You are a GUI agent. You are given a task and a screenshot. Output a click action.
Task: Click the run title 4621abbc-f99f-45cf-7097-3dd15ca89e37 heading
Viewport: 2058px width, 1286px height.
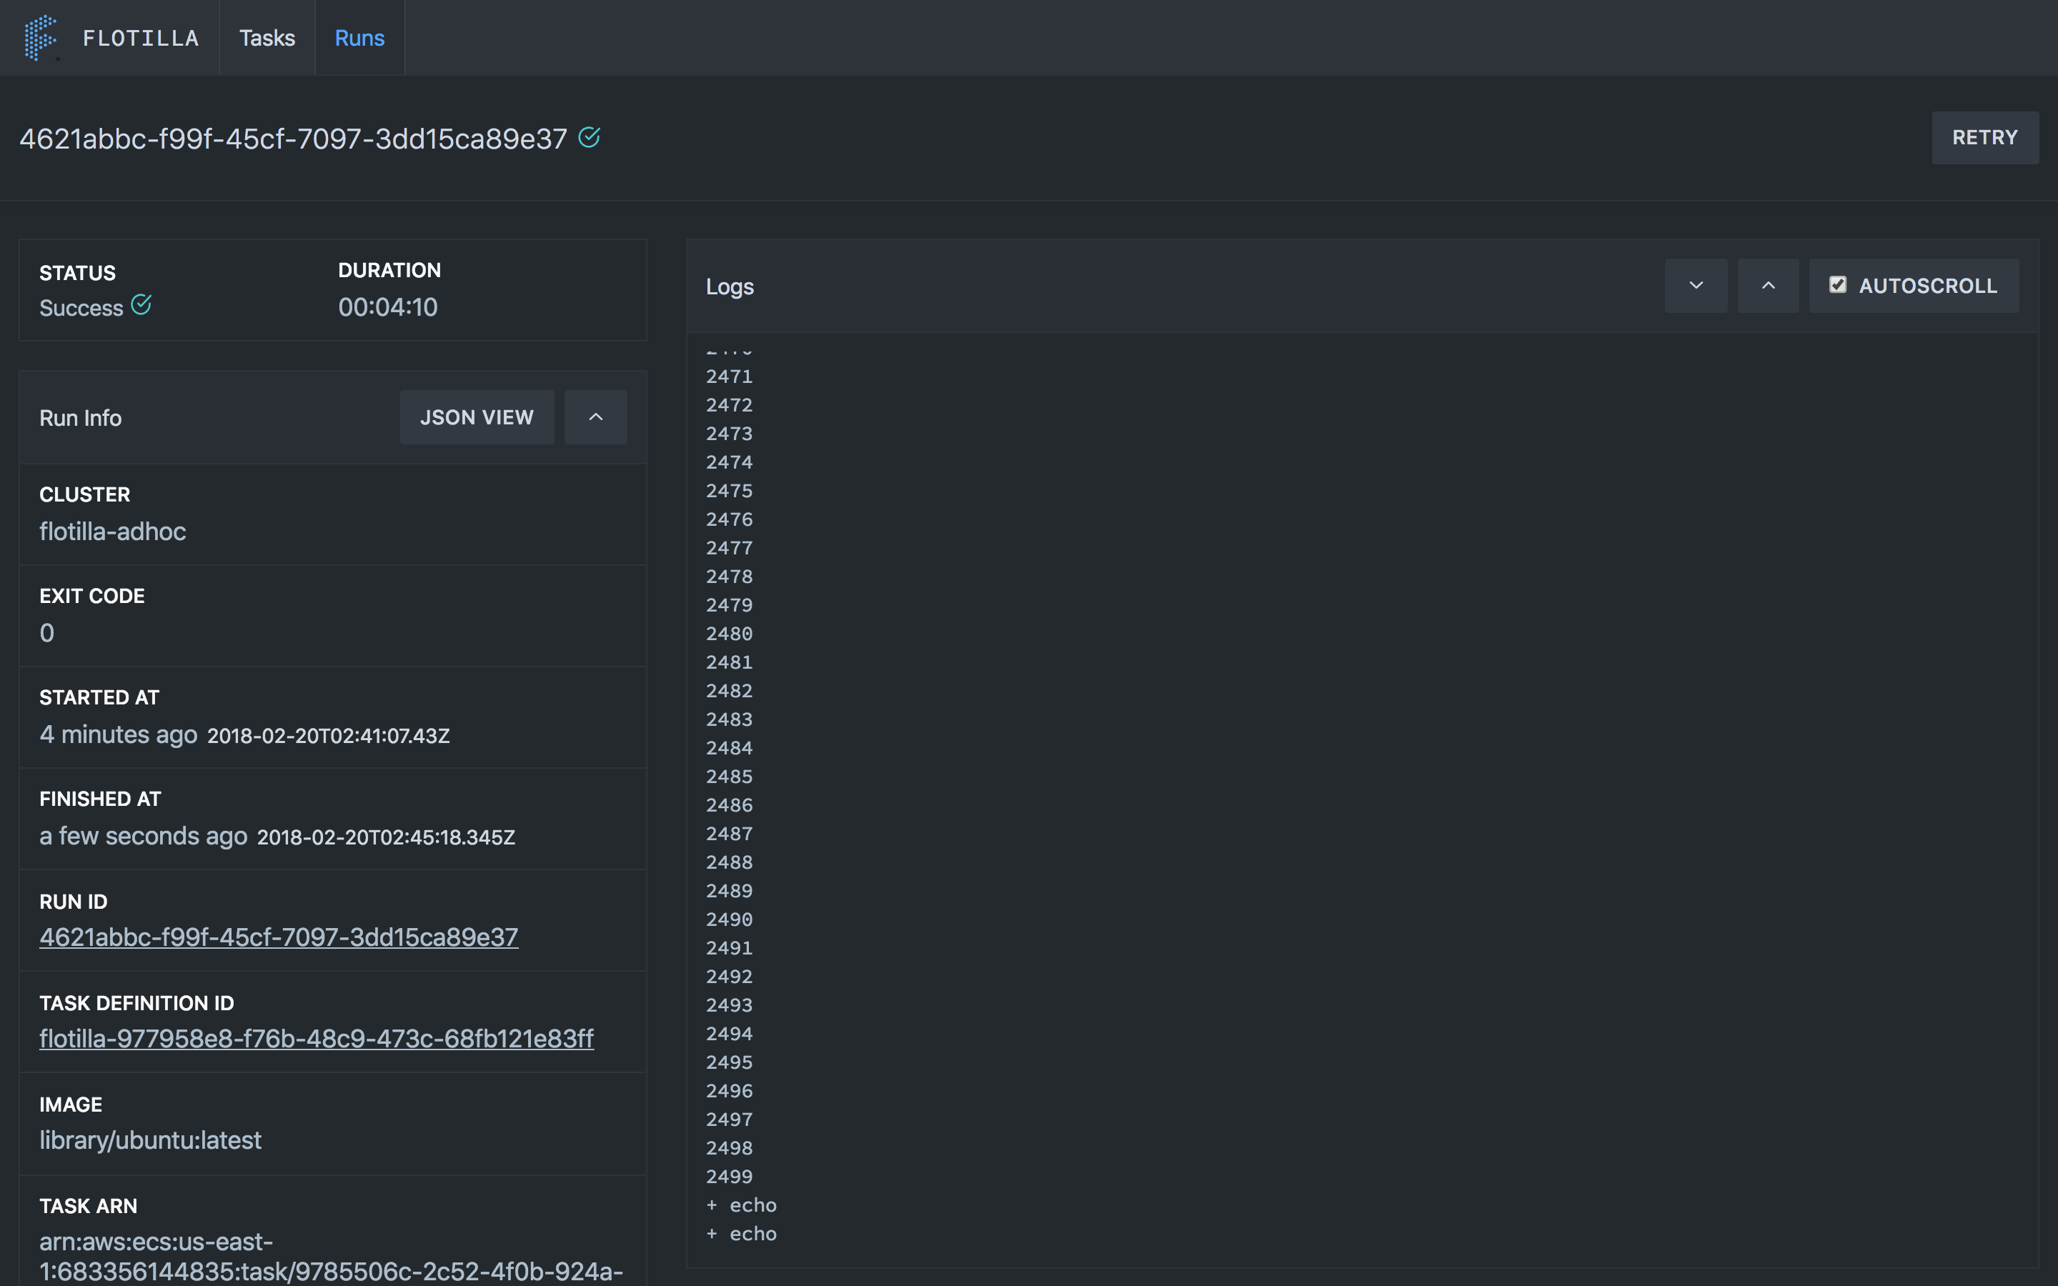(294, 139)
